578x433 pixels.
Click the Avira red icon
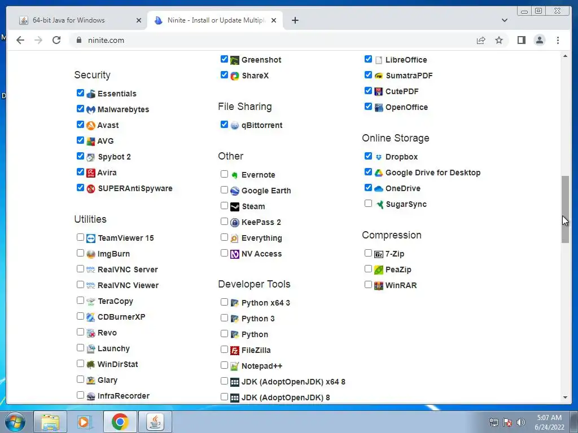tap(91, 173)
